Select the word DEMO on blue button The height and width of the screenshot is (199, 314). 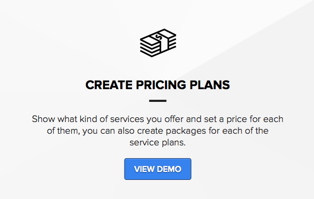pyautogui.click(x=169, y=169)
